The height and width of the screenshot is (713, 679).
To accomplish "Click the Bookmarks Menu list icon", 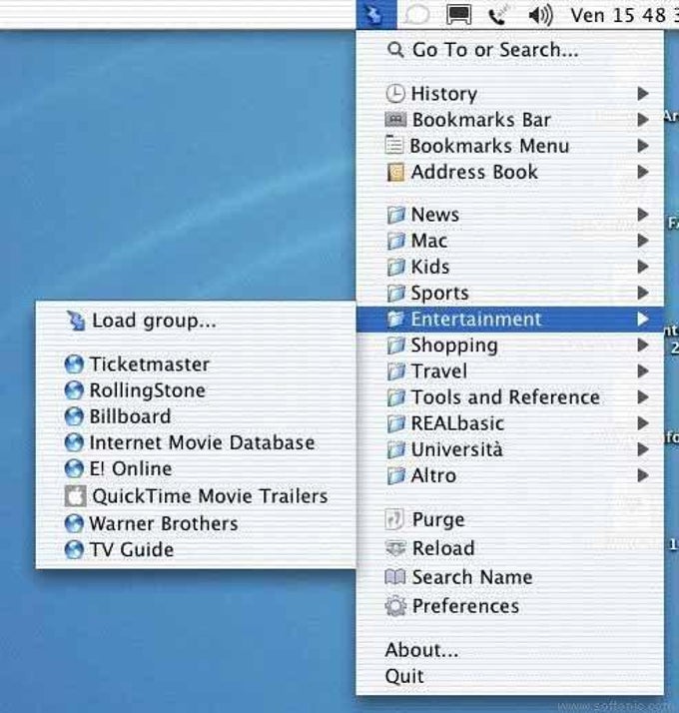I will click(x=393, y=145).
